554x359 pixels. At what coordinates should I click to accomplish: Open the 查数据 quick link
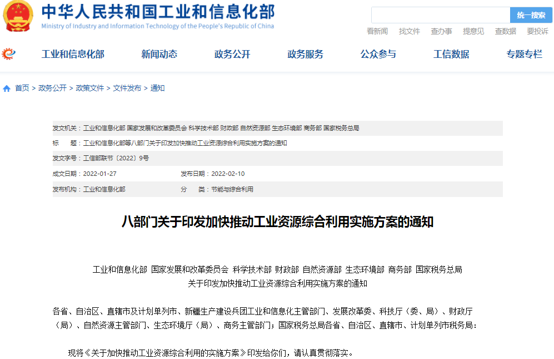(506, 31)
